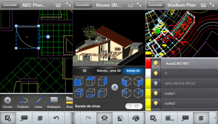The image size is (218, 124).
Task: Select top-left isometric cube view
Action: (126, 81)
